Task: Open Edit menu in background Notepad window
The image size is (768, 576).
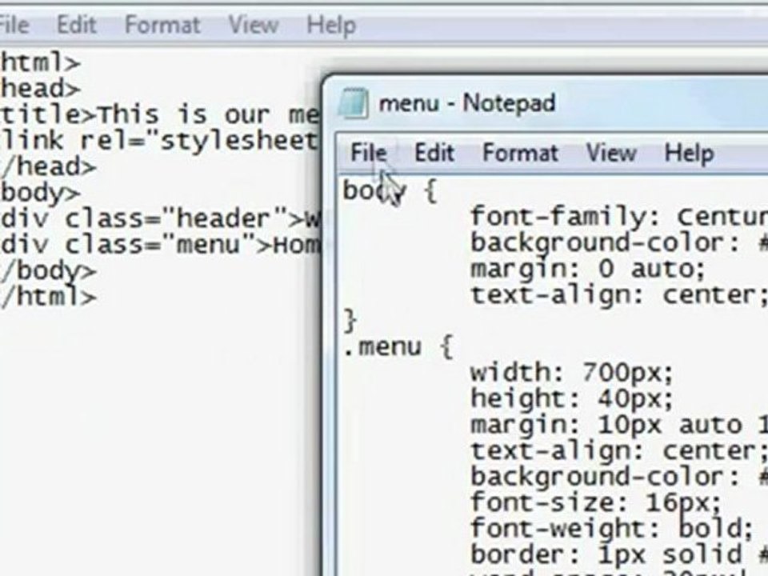Action: [x=77, y=25]
